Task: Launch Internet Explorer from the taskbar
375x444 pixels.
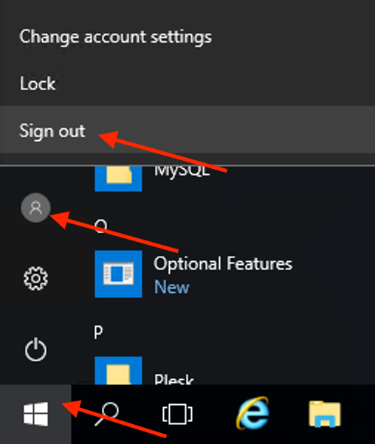Action: (252, 413)
